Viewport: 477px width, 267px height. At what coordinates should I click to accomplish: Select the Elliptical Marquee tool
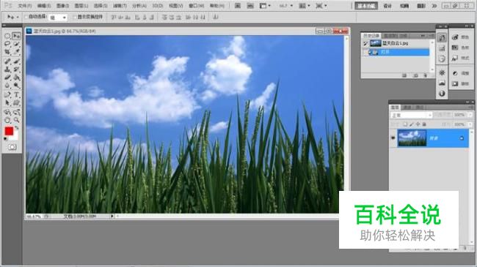click(x=7, y=36)
